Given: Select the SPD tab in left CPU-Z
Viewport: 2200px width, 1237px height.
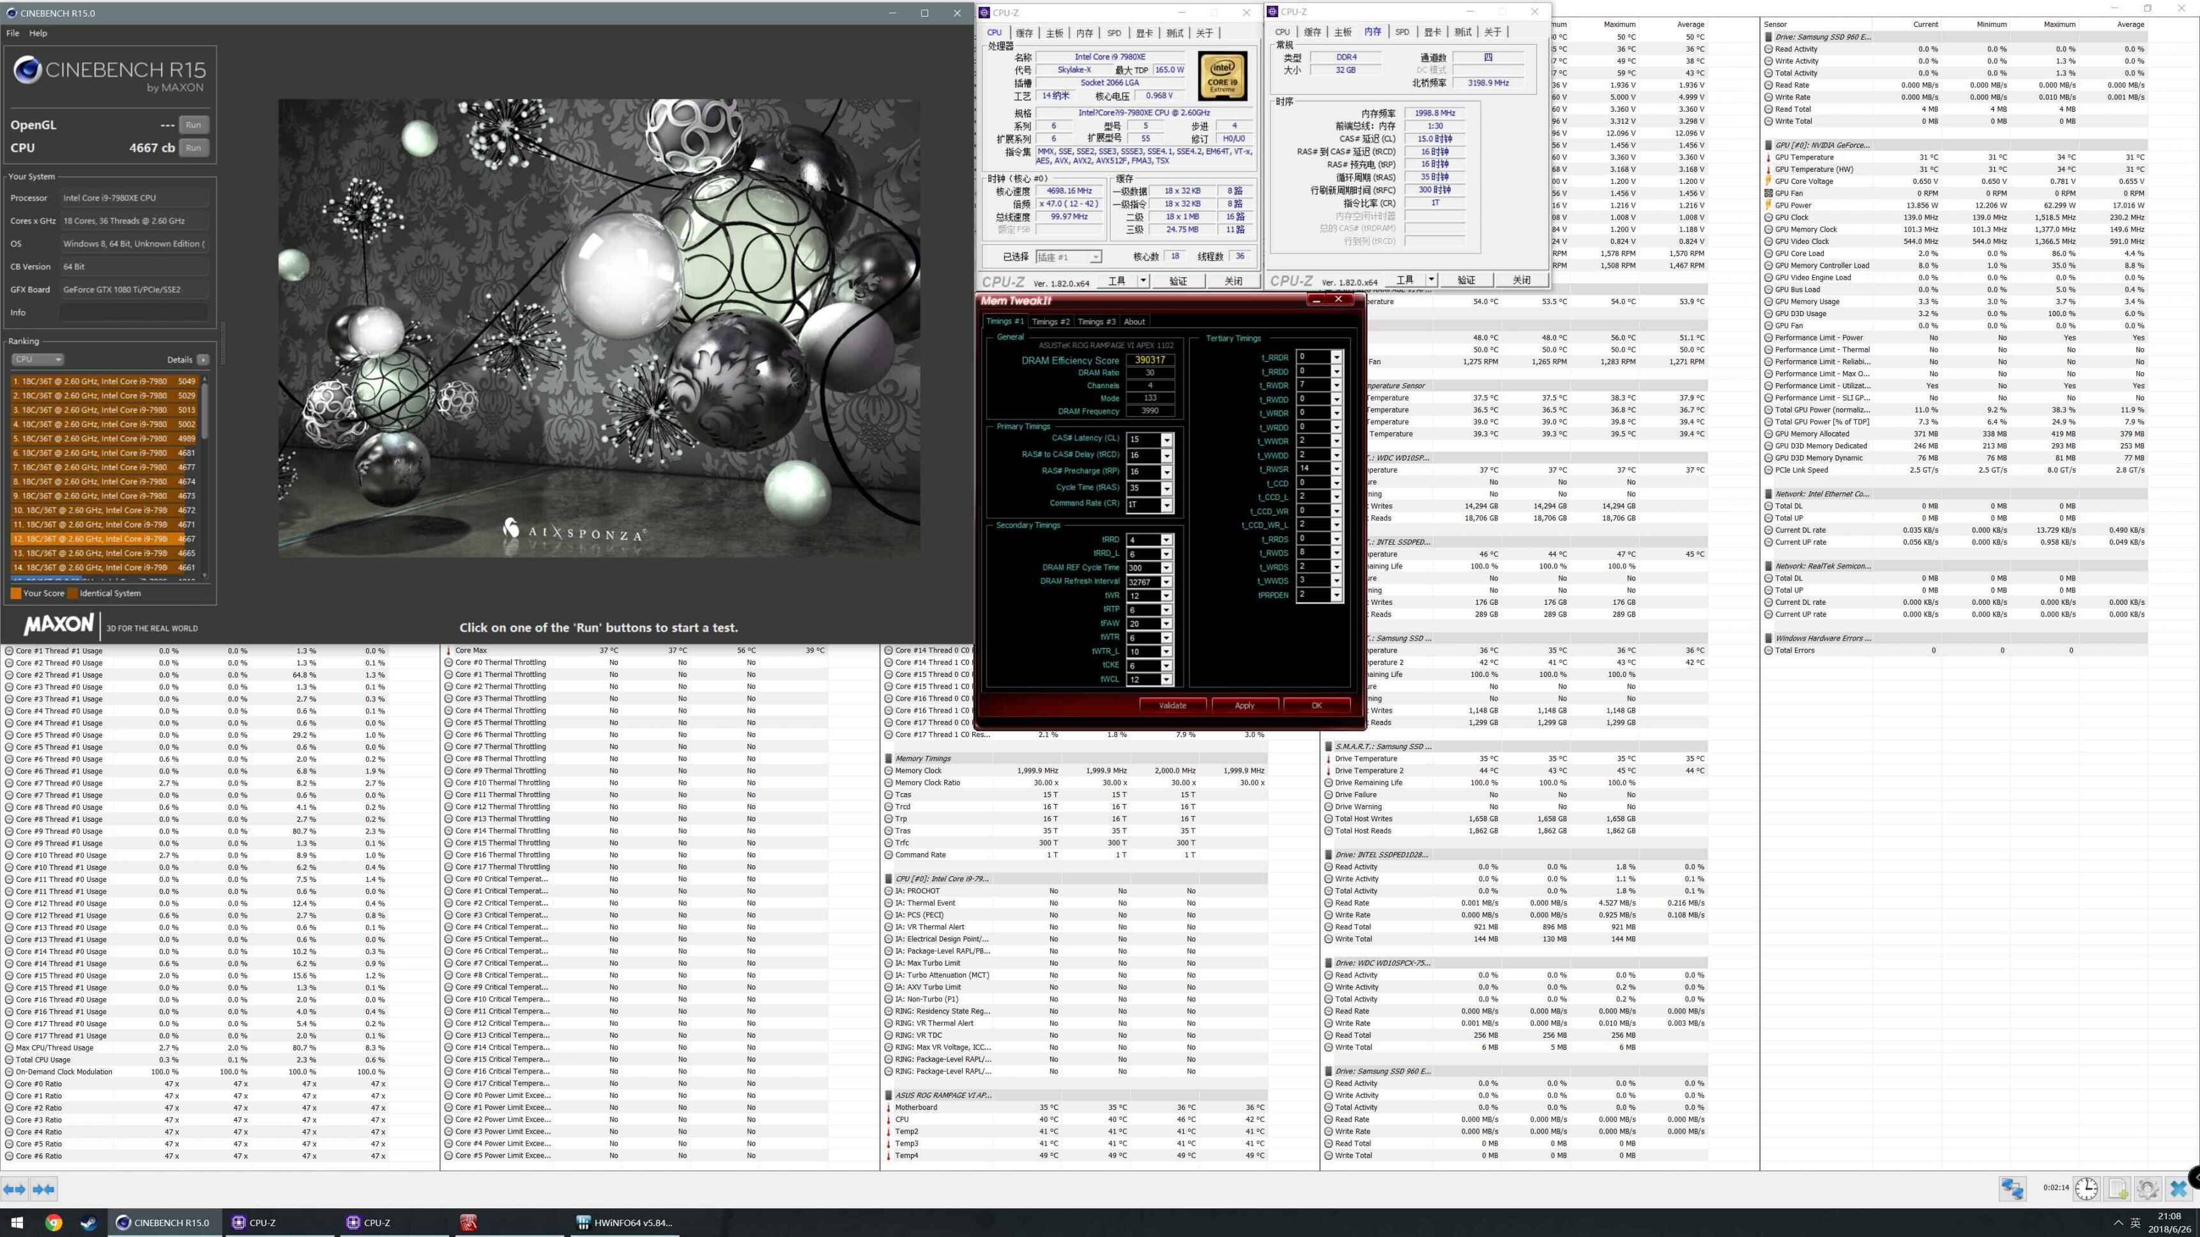Looking at the screenshot, I should 1113,33.
